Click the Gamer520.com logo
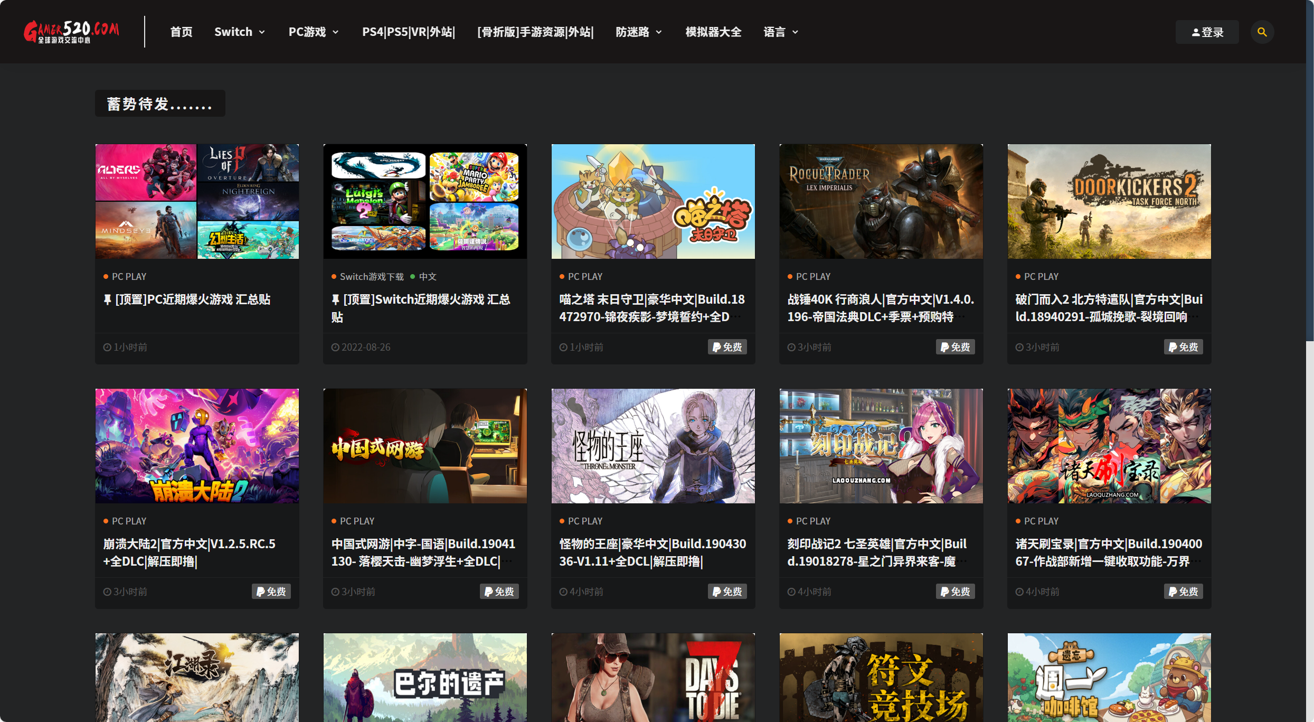Image resolution: width=1314 pixels, height=722 pixels. 71,32
